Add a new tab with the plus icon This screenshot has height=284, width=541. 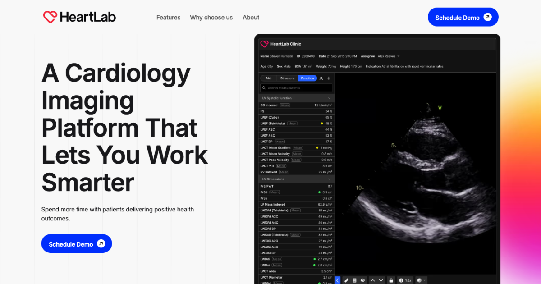pyautogui.click(x=329, y=78)
